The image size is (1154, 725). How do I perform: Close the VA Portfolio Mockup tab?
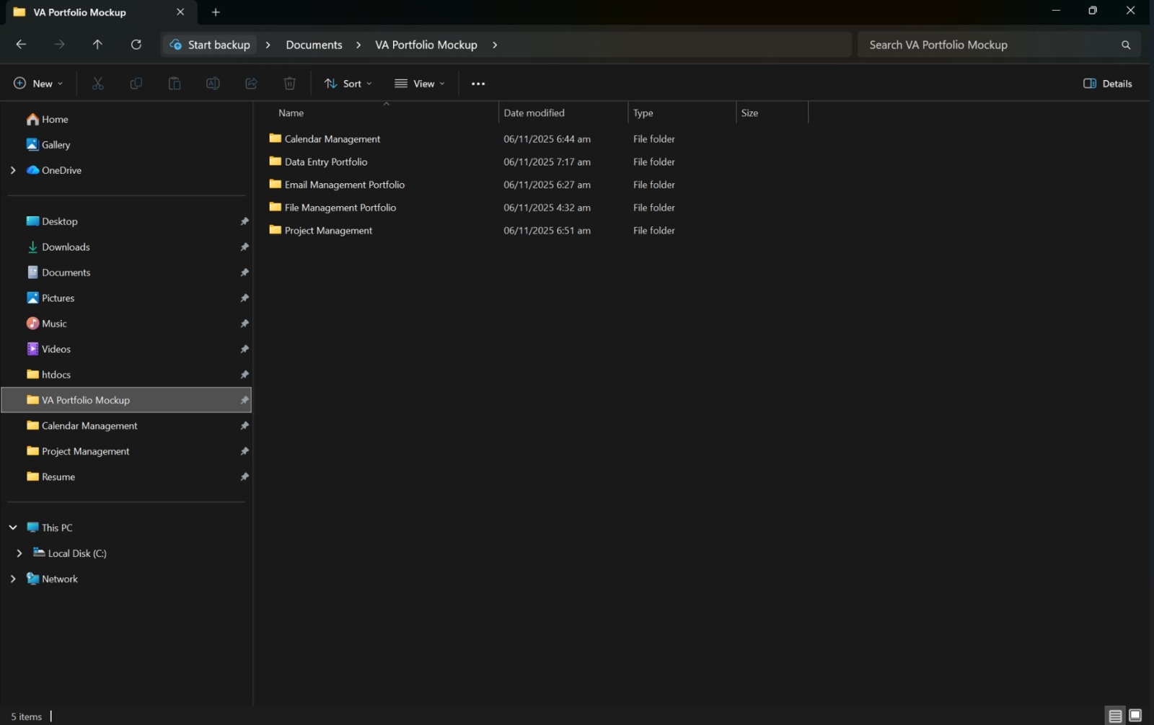pos(180,12)
